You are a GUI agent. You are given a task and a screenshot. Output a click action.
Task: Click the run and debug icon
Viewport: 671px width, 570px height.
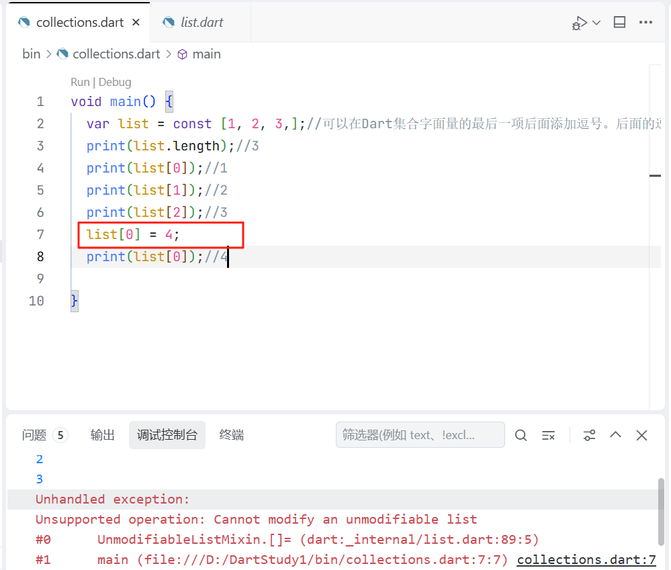[579, 23]
